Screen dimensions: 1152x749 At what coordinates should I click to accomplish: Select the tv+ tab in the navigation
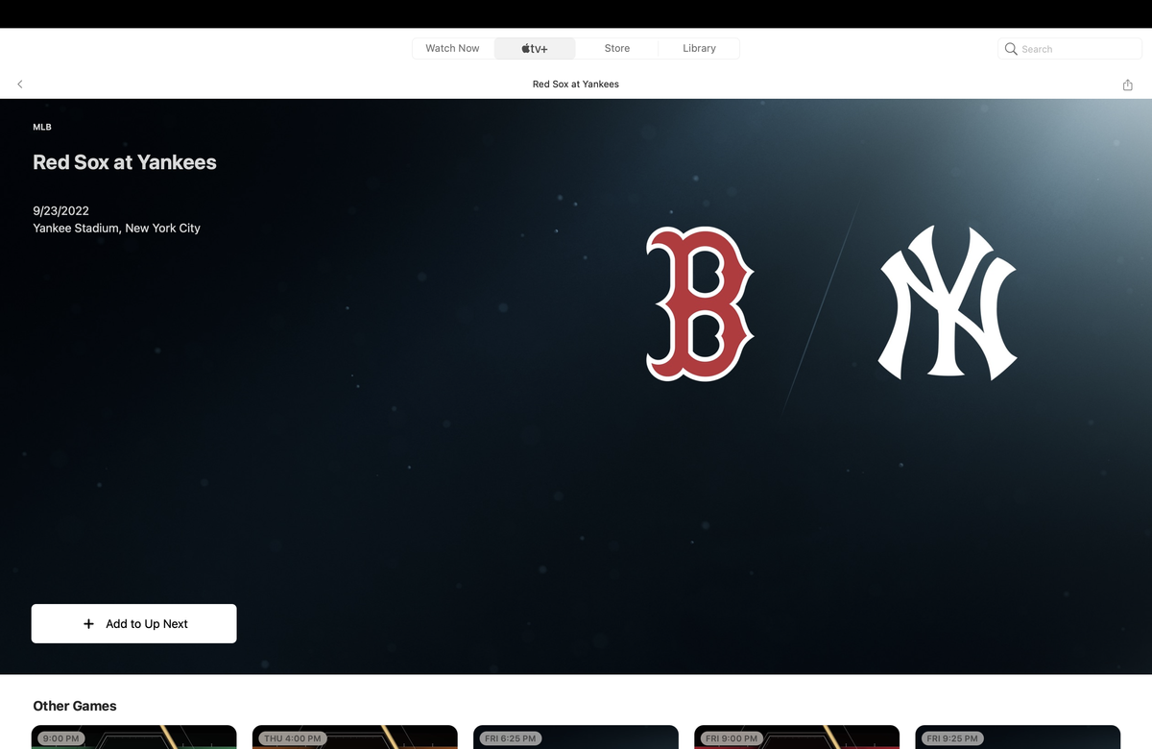pyautogui.click(x=534, y=48)
